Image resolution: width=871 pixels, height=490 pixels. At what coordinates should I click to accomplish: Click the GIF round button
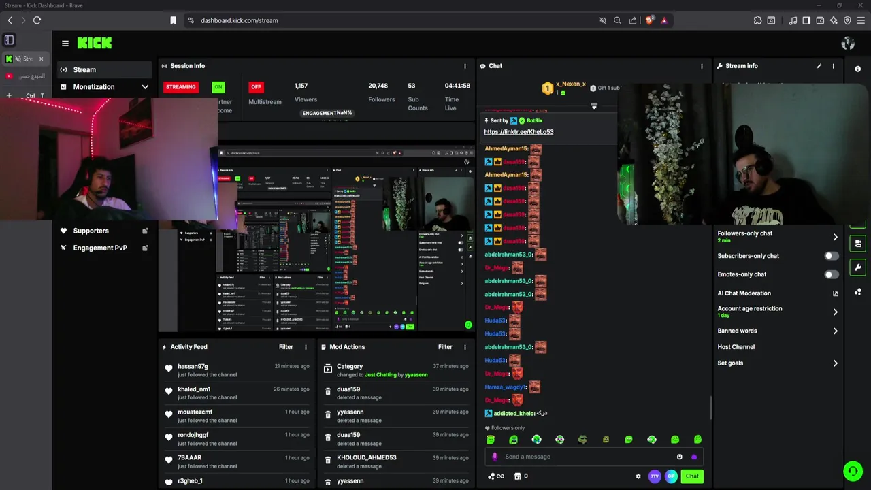671,476
